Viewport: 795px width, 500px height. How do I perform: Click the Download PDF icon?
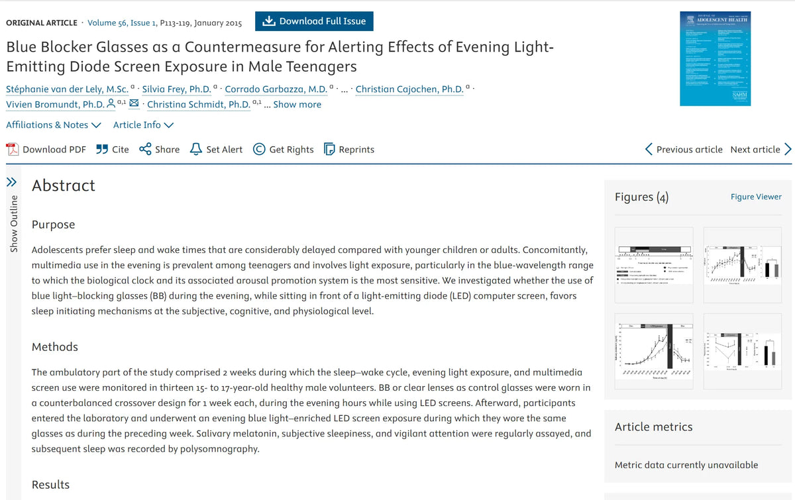point(13,149)
